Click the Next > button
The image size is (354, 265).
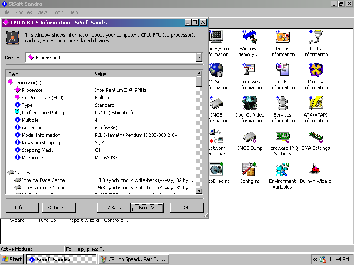click(146, 208)
